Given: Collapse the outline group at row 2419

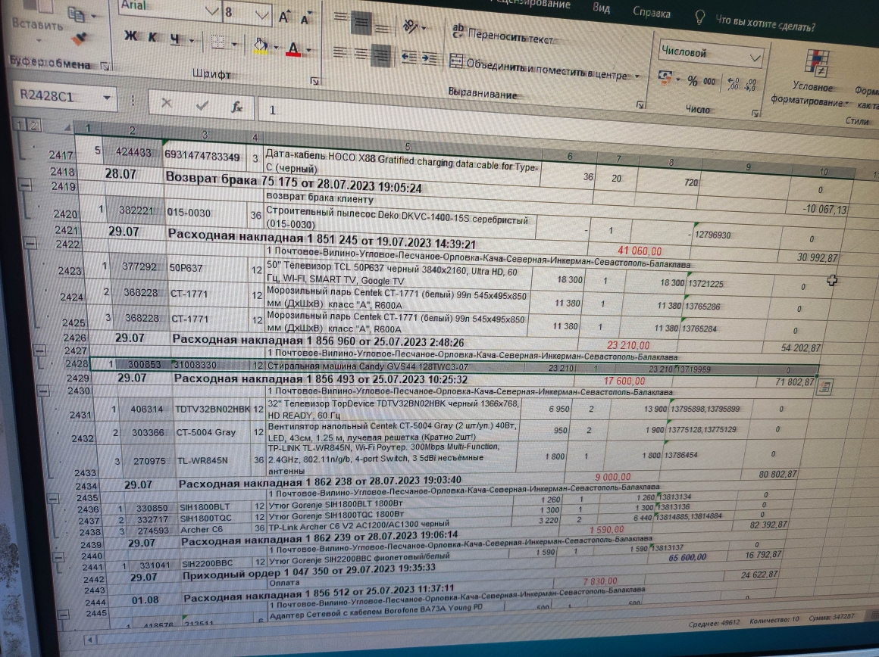Looking at the screenshot, I should tap(25, 184).
